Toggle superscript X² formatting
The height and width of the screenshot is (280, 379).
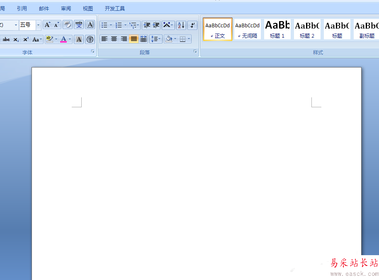[26, 39]
